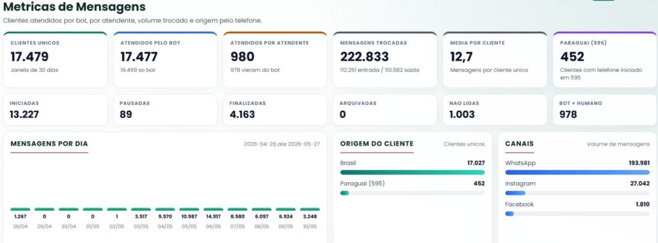658x243 pixels.
Task: Click the Facebook channel label
Action: [x=519, y=205]
